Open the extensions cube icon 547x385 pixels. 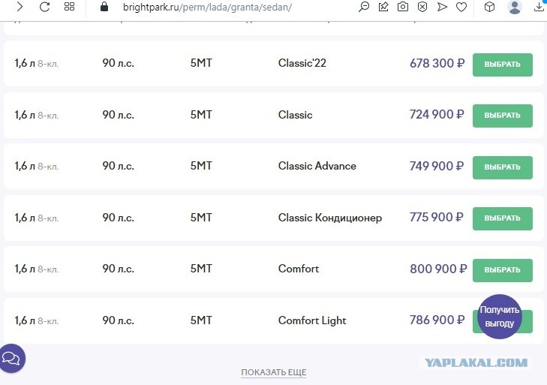[x=489, y=7]
